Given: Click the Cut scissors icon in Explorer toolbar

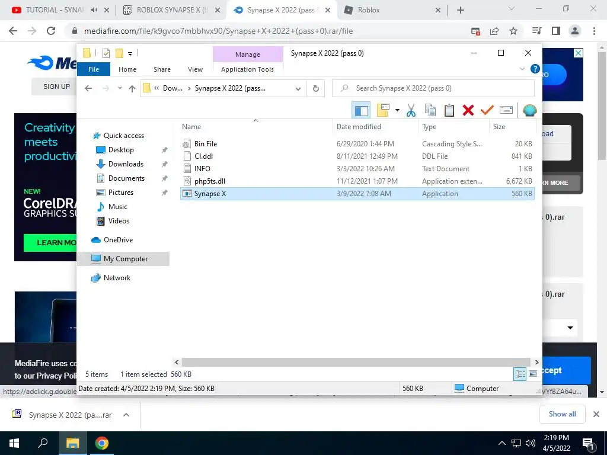Looking at the screenshot, I should [x=411, y=111].
